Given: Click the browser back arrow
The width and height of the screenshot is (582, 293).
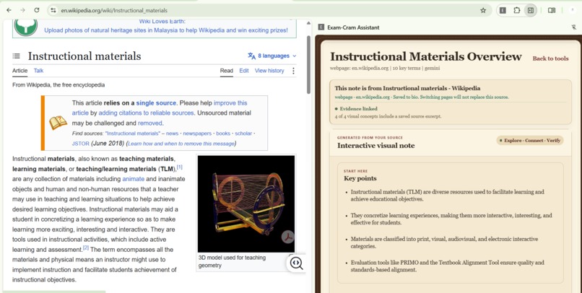Looking at the screenshot, I should coord(9,10).
